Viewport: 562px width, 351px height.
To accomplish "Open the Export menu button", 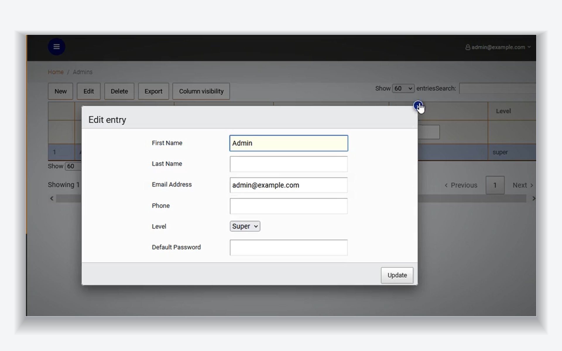I will [153, 91].
